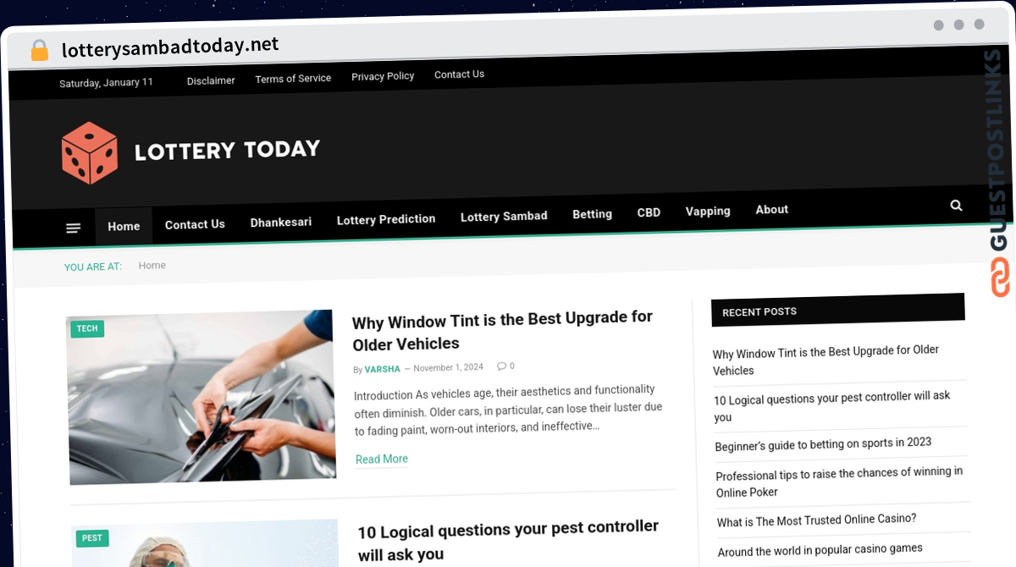Viewport: 1016px width, 567px height.
Task: Open the window tint article thumbnail
Action: (x=202, y=396)
